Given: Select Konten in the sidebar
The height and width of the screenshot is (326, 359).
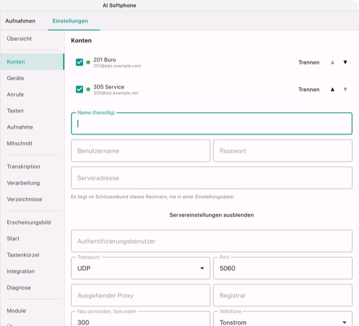Looking at the screenshot, I should coord(33,62).
